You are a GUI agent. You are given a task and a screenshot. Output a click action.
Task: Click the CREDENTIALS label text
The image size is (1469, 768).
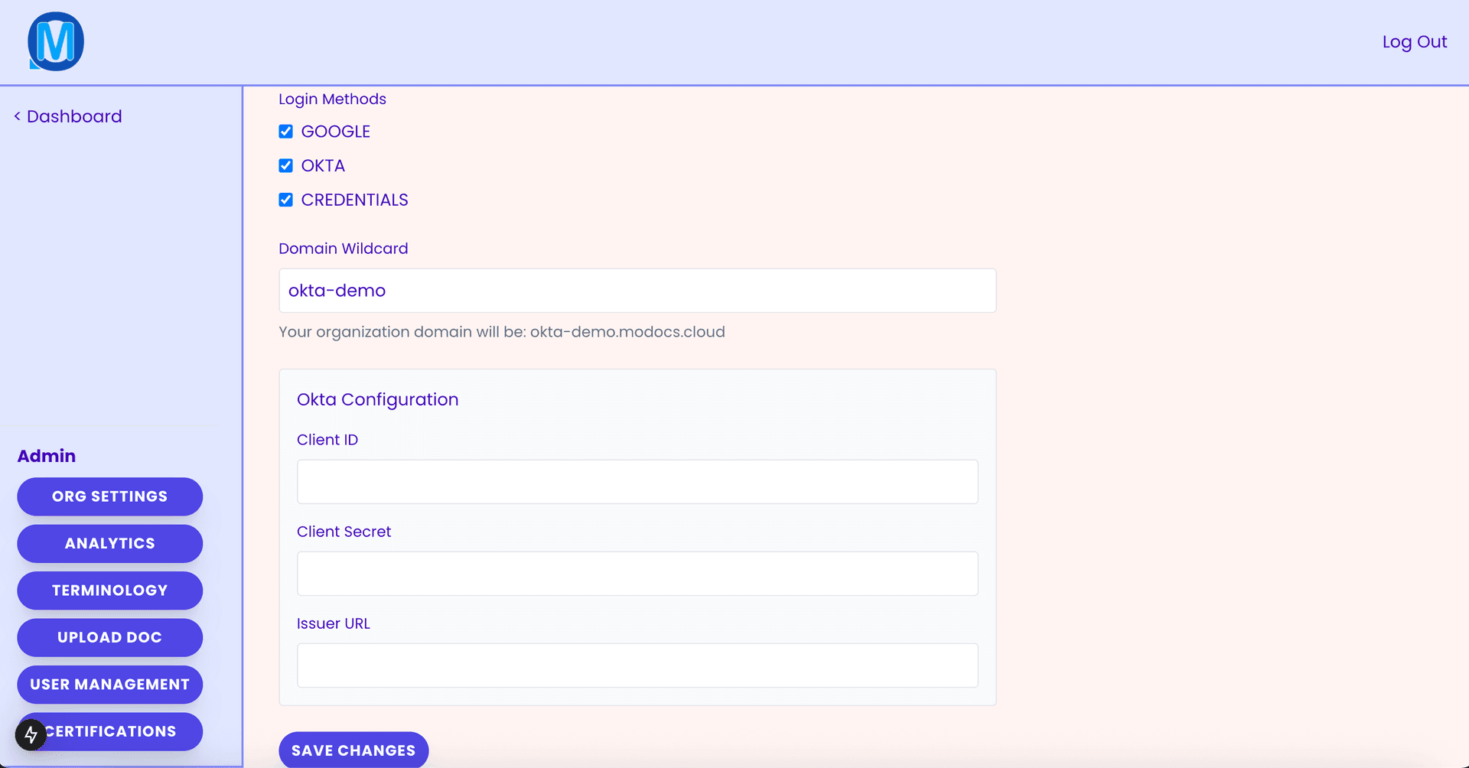354,200
